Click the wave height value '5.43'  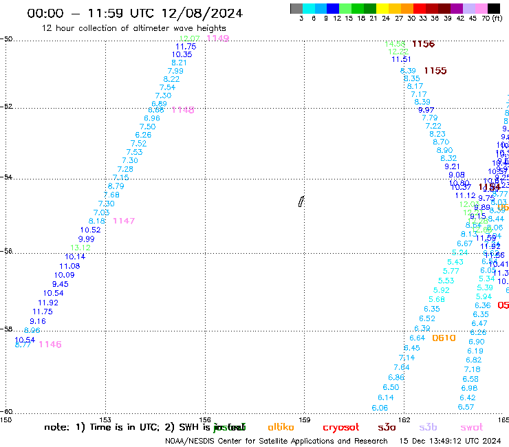tap(455, 262)
